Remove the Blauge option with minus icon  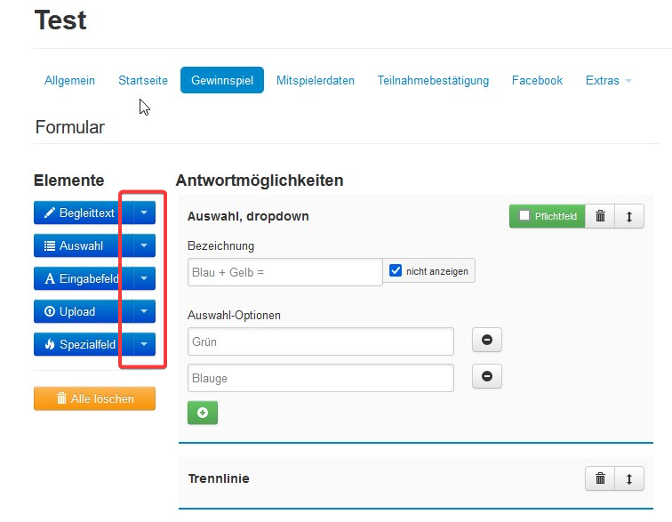[x=486, y=377]
